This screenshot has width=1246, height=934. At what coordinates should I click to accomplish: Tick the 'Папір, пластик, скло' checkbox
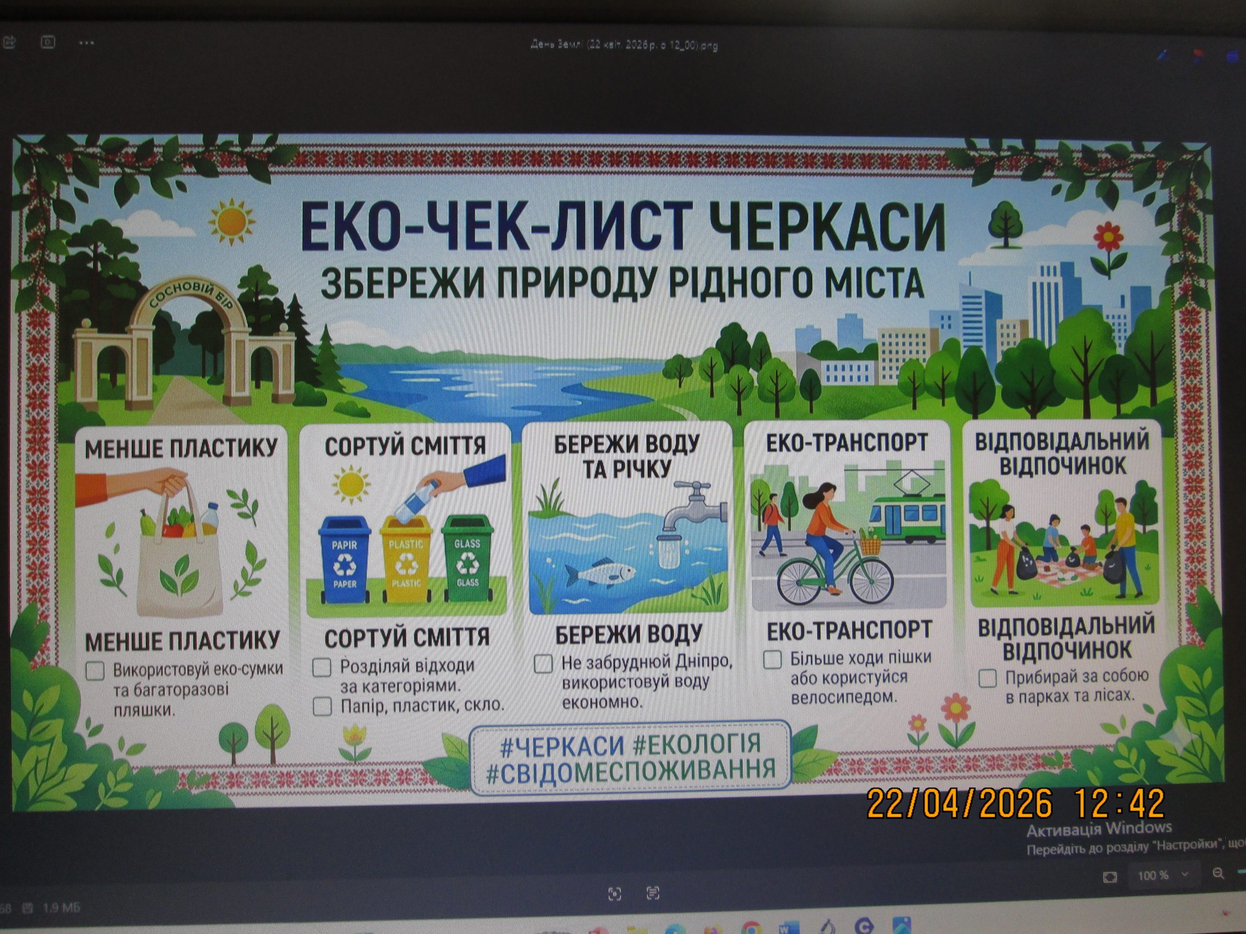tap(322, 706)
